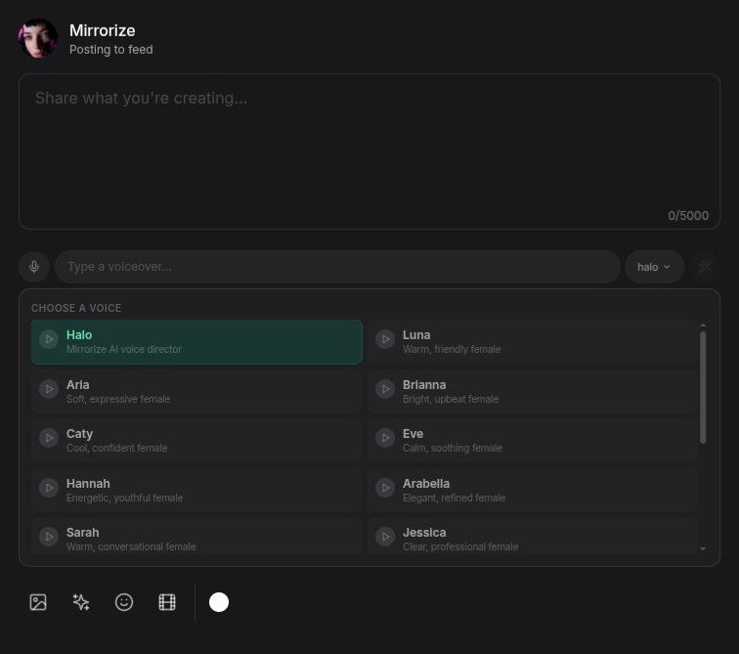Choose Jessica clear professional female description

click(x=460, y=547)
